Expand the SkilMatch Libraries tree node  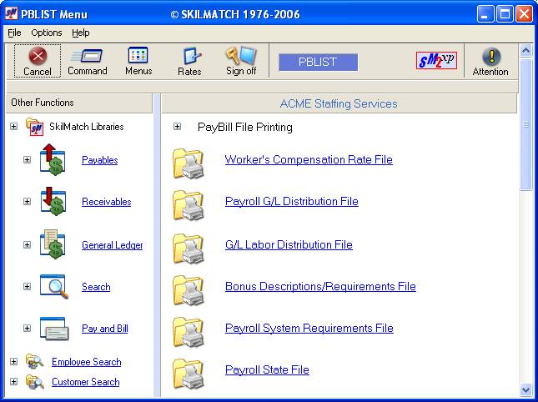[13, 127]
